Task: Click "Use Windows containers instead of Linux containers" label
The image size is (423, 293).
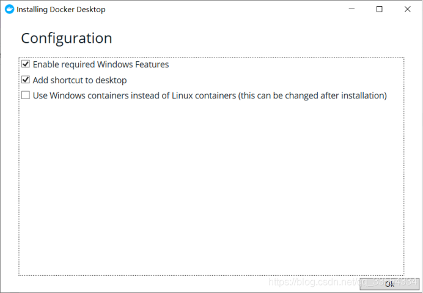Action: 134,95
